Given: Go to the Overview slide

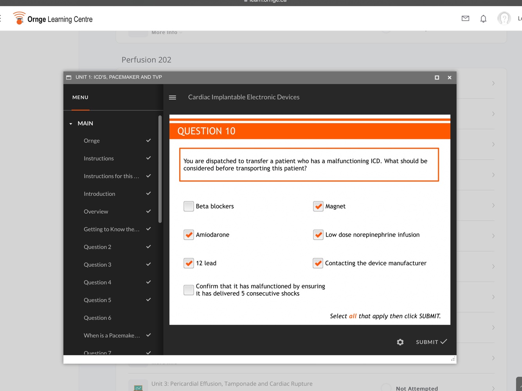Looking at the screenshot, I should (x=113, y=211).
